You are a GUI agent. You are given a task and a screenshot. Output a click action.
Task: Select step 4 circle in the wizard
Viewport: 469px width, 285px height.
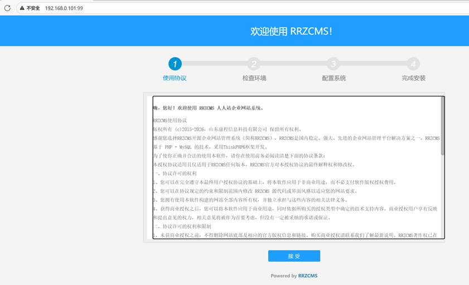[413, 63]
